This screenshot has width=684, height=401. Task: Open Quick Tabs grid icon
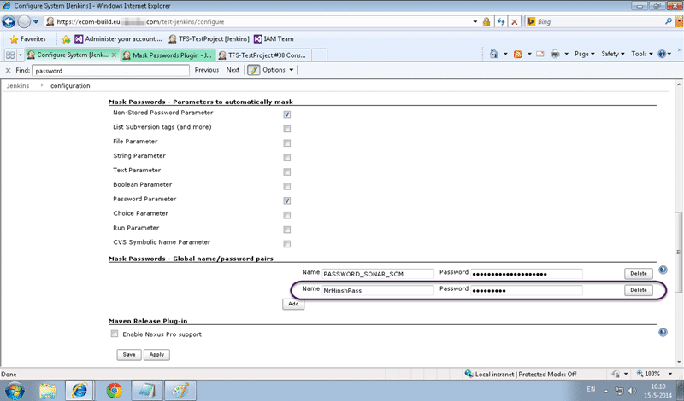click(x=10, y=55)
